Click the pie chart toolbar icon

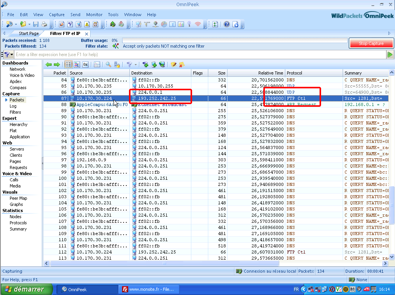click(164, 24)
